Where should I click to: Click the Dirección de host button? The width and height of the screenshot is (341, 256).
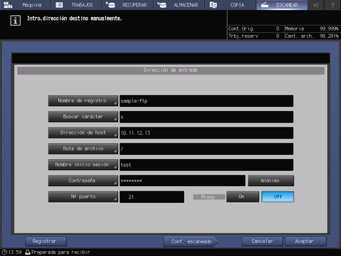click(83, 133)
